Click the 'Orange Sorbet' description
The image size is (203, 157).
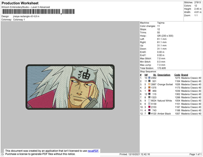(x=165, y=84)
